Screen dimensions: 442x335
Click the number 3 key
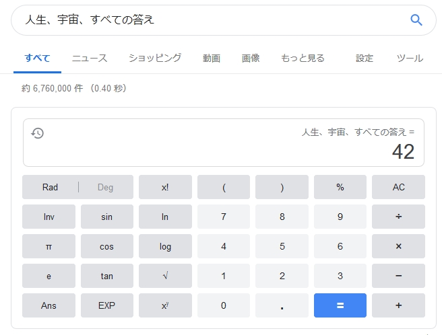(x=340, y=276)
